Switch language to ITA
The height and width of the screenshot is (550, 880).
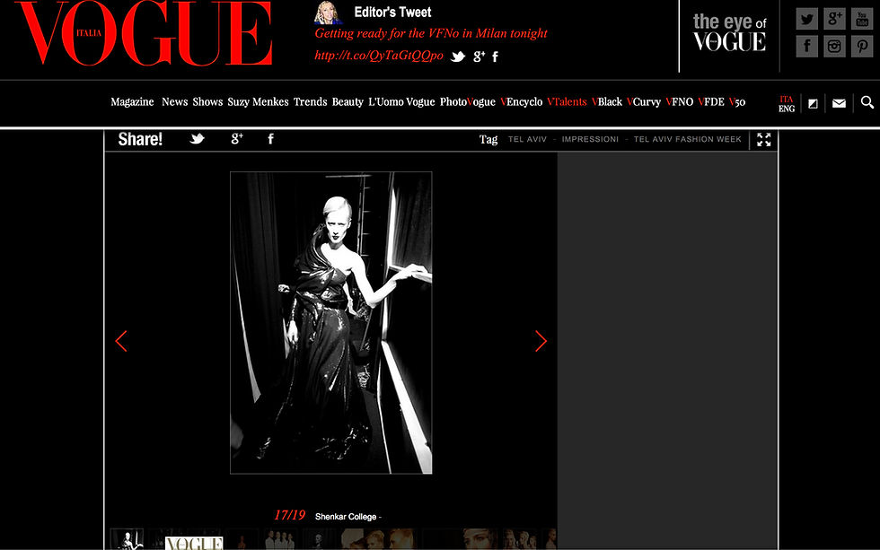787,100
